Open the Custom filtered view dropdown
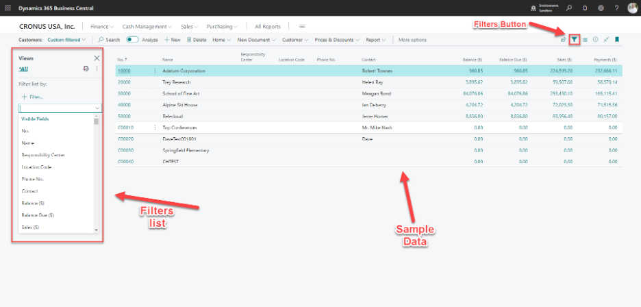The width and height of the screenshot is (641, 307). click(x=66, y=40)
